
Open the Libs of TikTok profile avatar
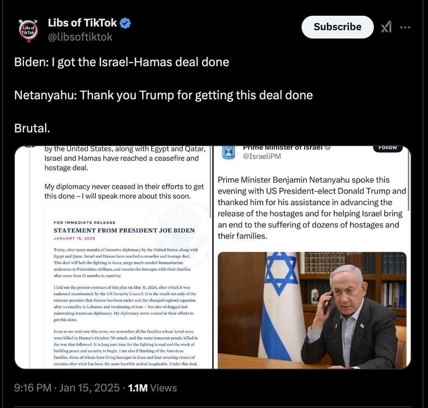pos(28,31)
